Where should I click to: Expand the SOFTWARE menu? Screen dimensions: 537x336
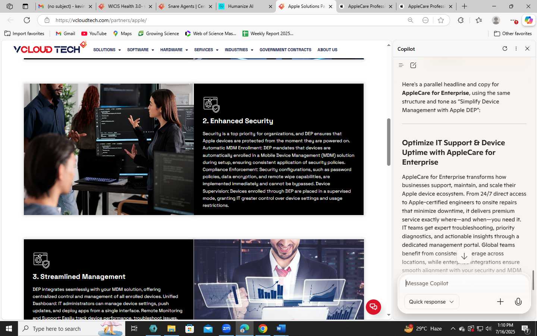pos(141,50)
